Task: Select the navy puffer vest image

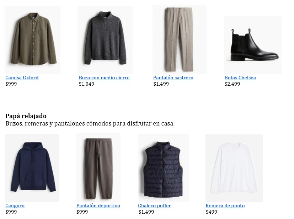Action: pyautogui.click(x=164, y=168)
